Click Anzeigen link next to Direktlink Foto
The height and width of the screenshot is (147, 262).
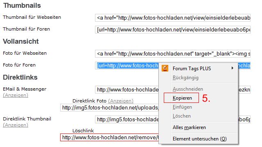pyautogui.click(x=121, y=101)
